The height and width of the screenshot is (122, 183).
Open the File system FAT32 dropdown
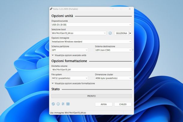pos(70,78)
